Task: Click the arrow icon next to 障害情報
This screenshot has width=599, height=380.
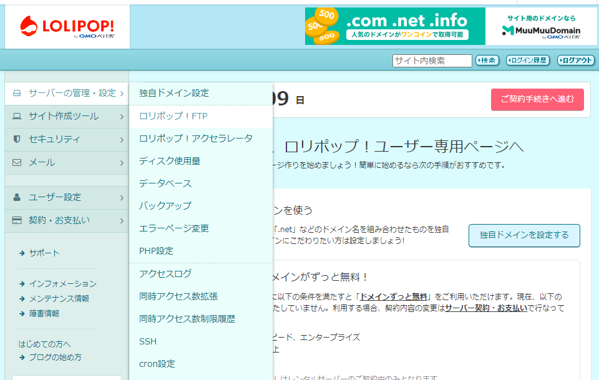Action: click(x=22, y=314)
